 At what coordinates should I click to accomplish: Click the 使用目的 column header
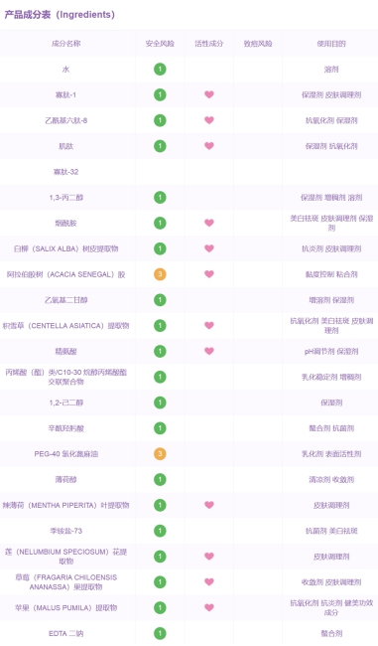pos(331,44)
